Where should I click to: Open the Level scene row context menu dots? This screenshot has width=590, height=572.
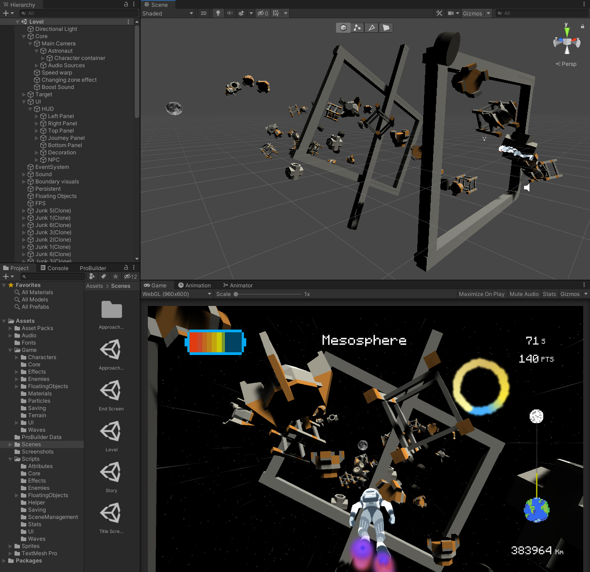pos(128,22)
